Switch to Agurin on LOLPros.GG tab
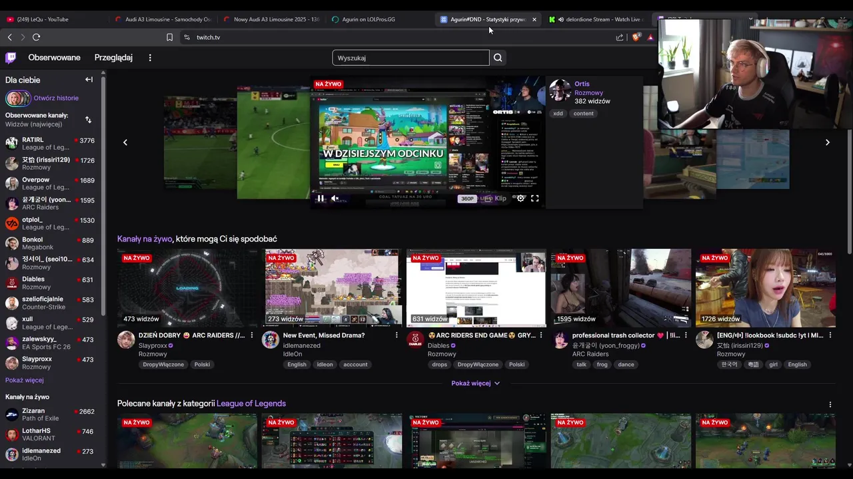 (380, 19)
